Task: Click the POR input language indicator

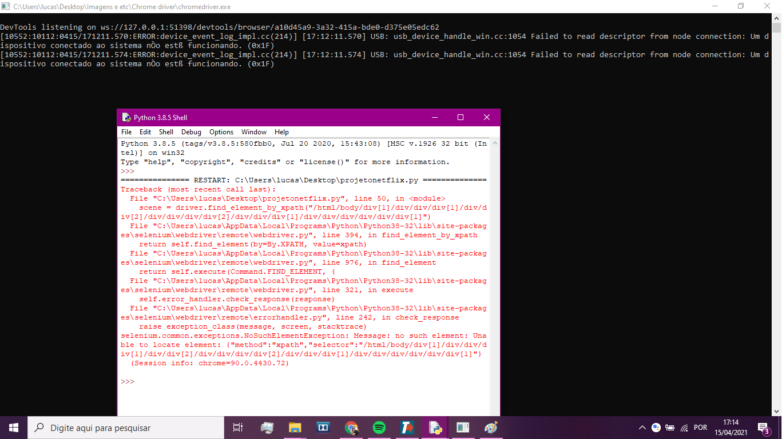Action: click(700, 428)
